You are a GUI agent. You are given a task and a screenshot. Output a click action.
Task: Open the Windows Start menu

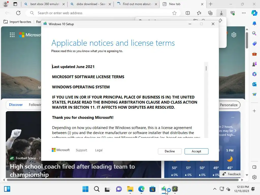pos(85,189)
